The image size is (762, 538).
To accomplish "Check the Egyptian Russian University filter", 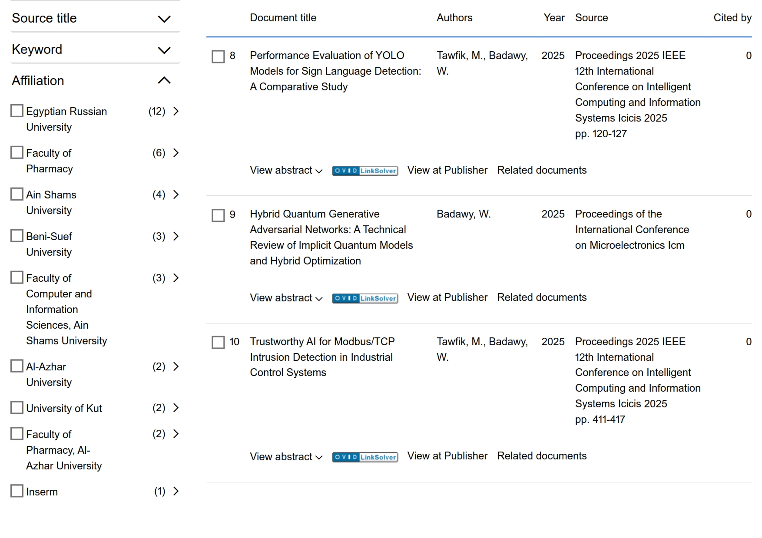I will (x=17, y=111).
